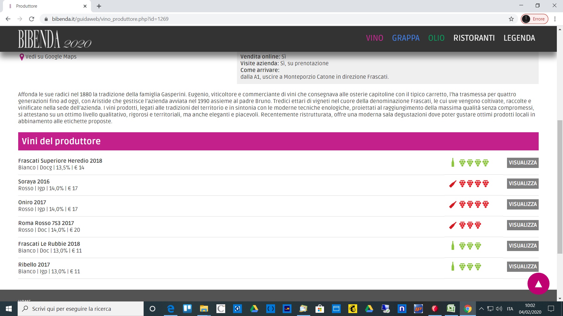Open Trello from the taskbar

tap(187, 309)
